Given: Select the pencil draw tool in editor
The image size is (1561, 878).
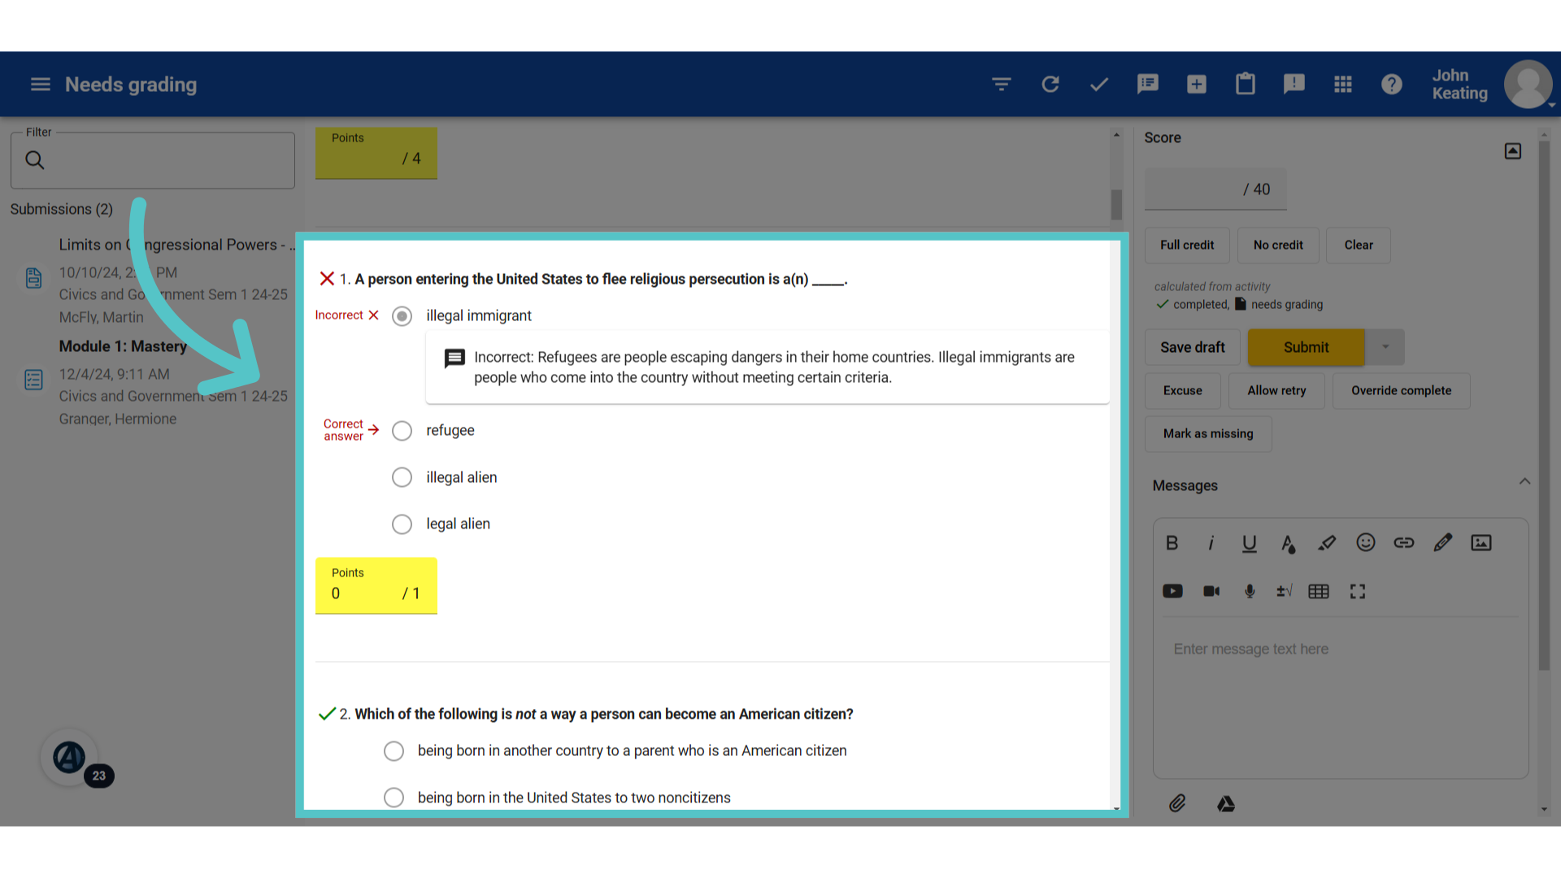Looking at the screenshot, I should pos(1443,543).
